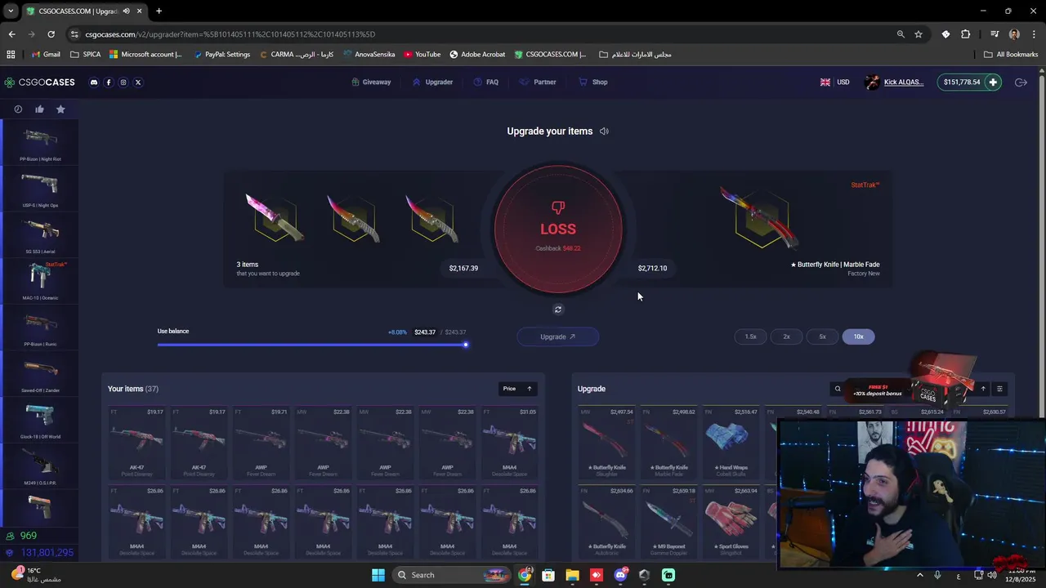Open File Explorer from the taskbar
Image resolution: width=1046 pixels, height=588 pixels.
tap(572, 575)
